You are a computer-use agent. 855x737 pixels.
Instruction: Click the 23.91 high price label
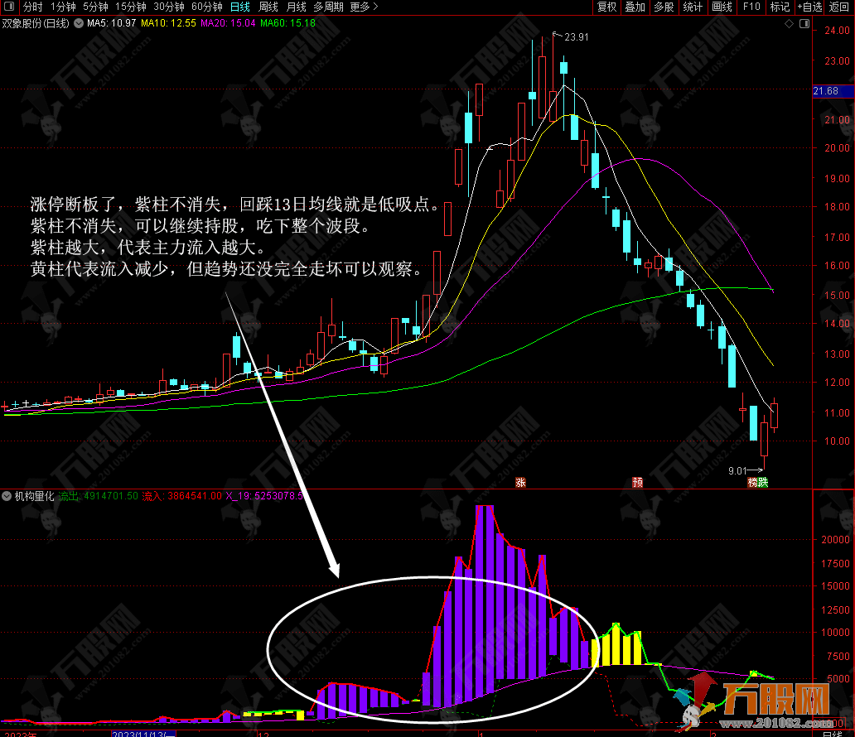[577, 37]
